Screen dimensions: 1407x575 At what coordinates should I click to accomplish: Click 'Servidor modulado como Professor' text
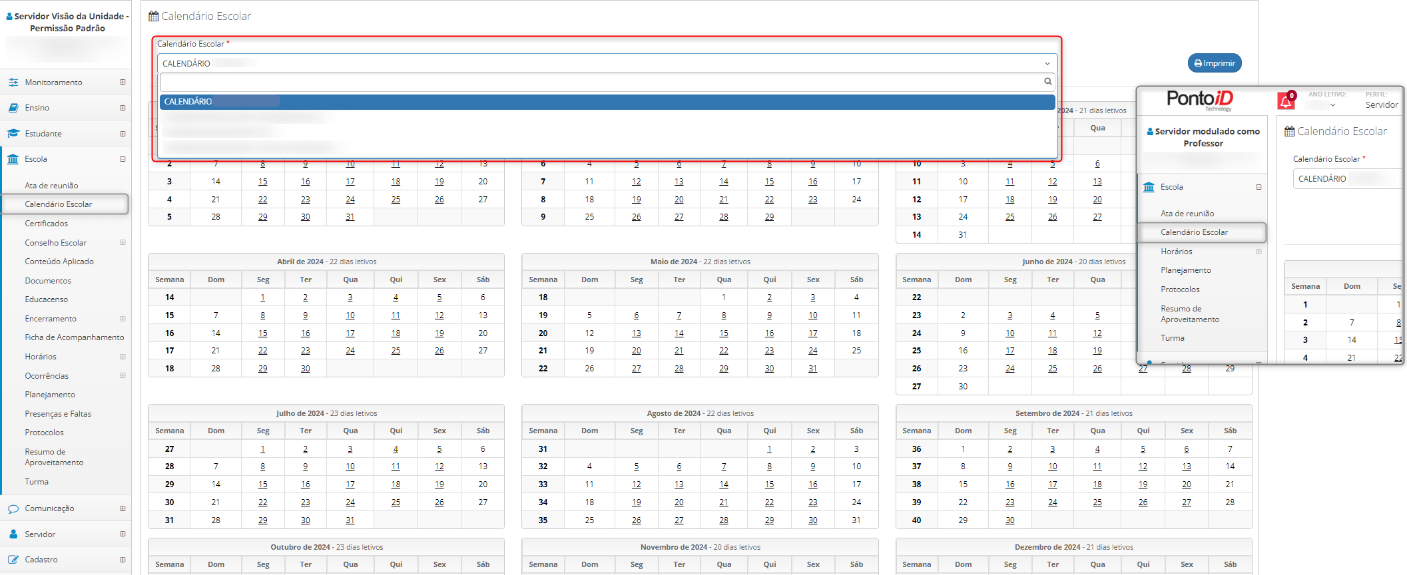coord(1207,137)
